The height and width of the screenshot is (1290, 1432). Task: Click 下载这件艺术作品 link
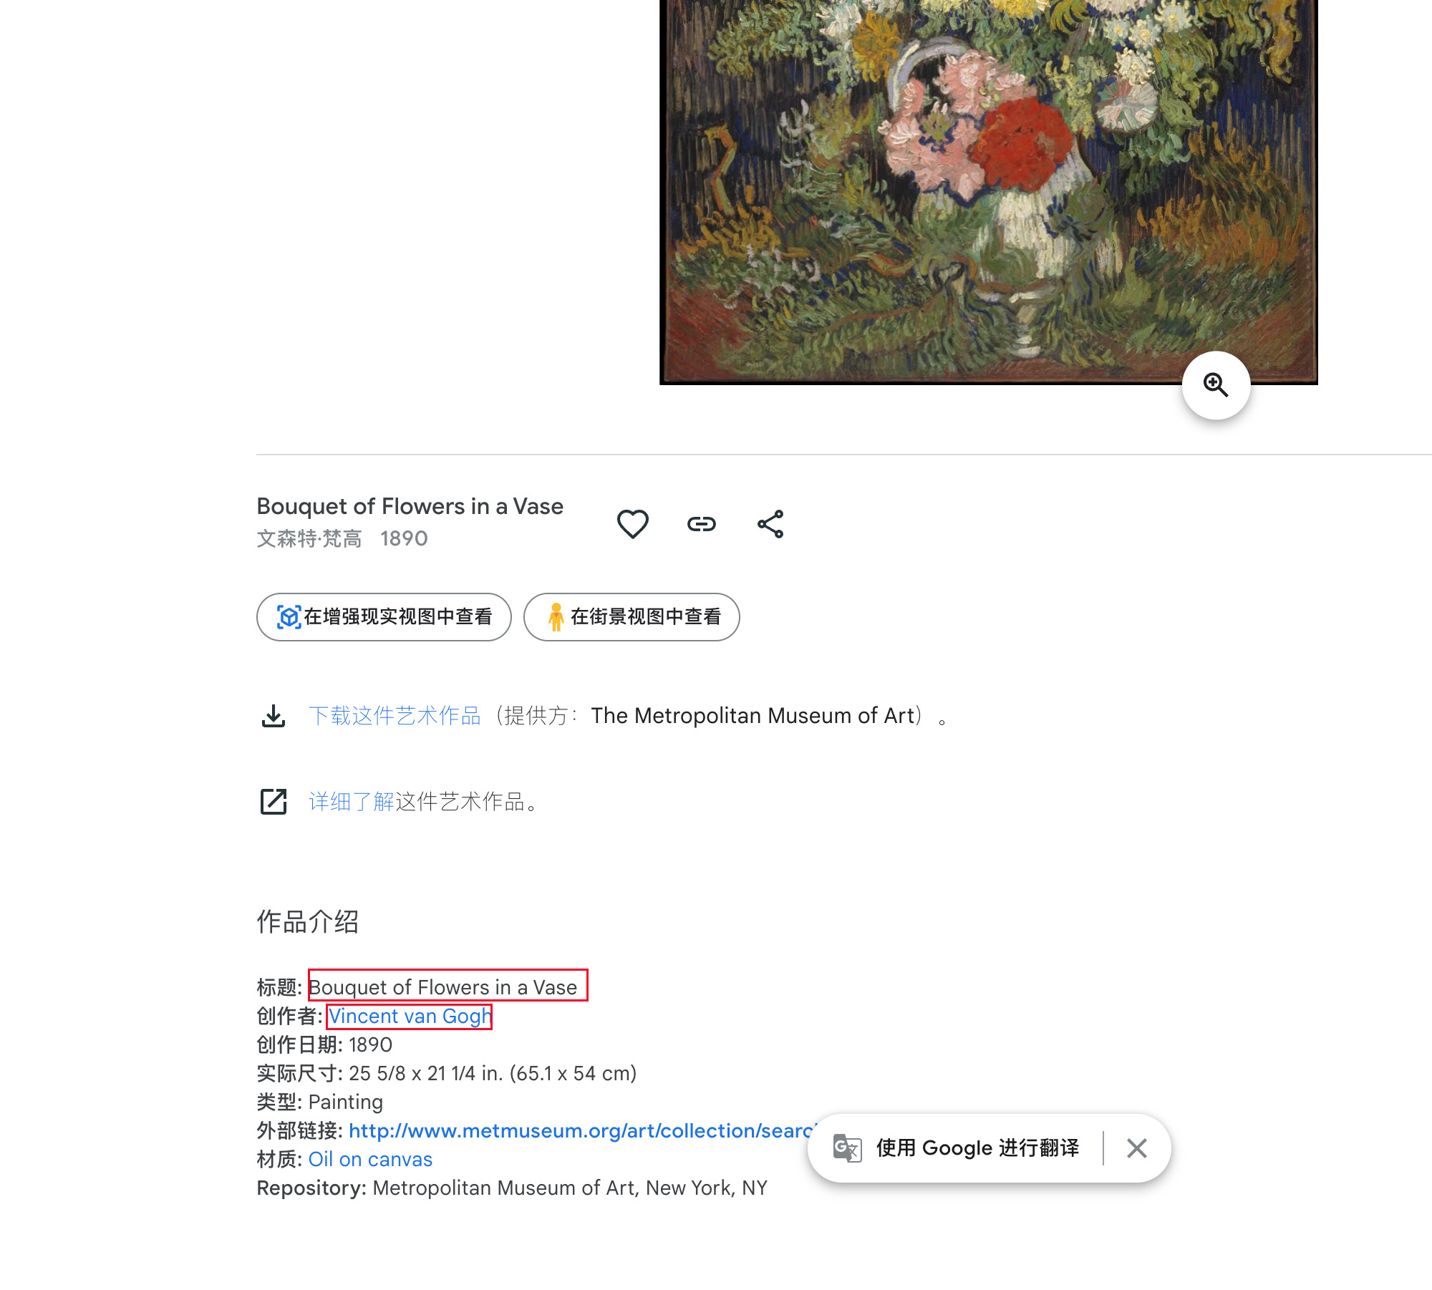coord(395,716)
